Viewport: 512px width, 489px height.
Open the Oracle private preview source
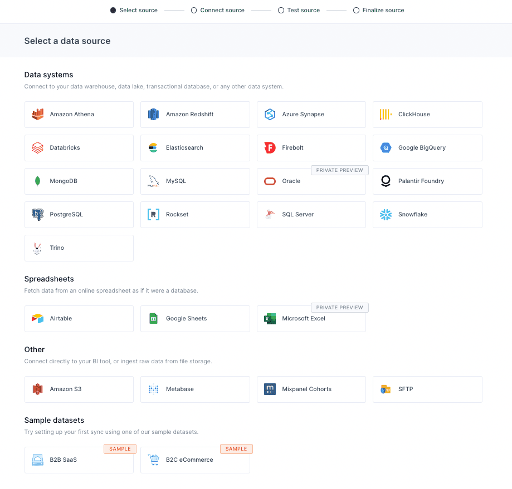point(311,181)
